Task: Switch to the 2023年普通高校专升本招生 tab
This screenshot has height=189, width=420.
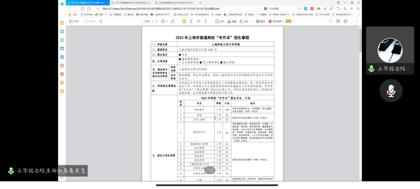Action: (130, 3)
